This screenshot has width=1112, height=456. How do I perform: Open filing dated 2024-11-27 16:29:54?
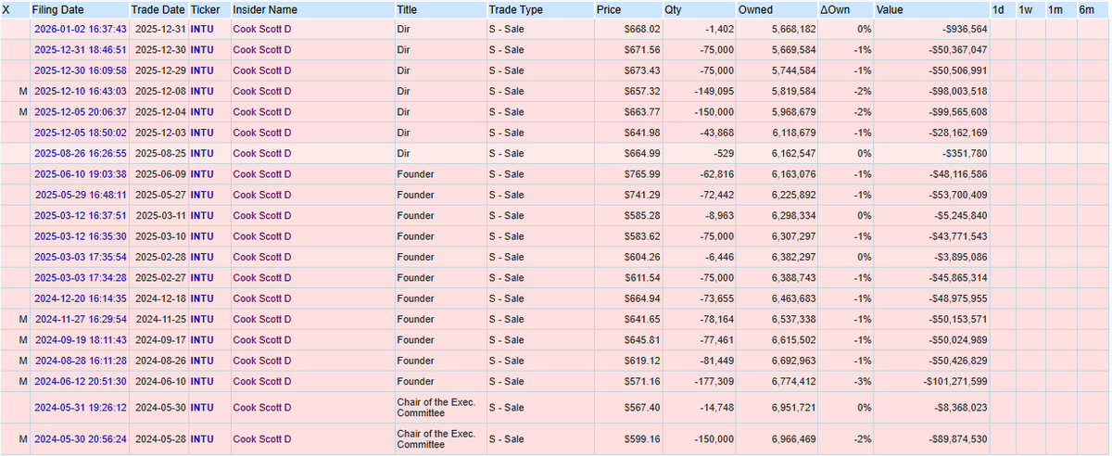(81, 319)
